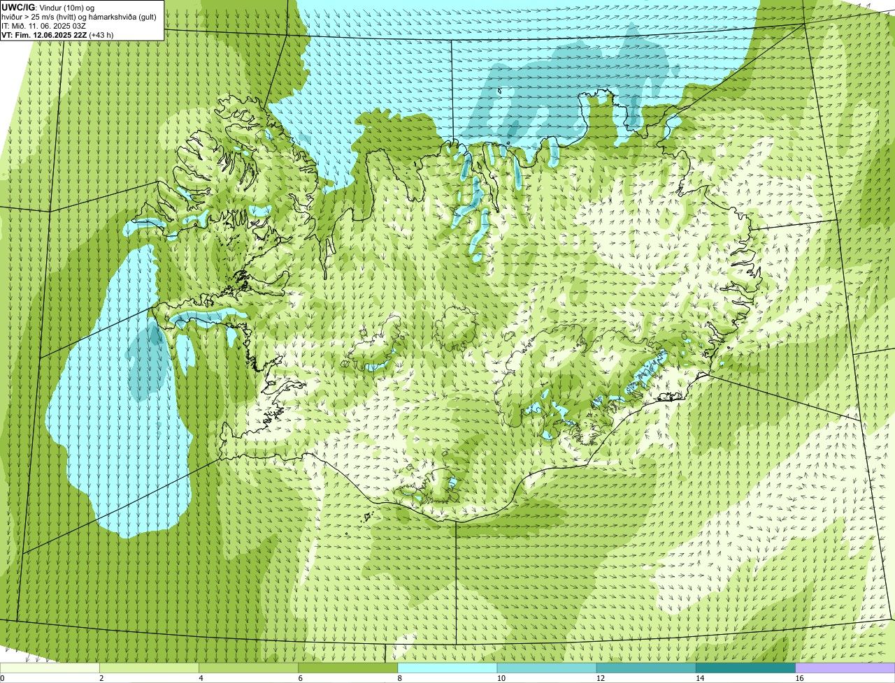
Task: Click the legend label '4'
Action: click(x=201, y=678)
